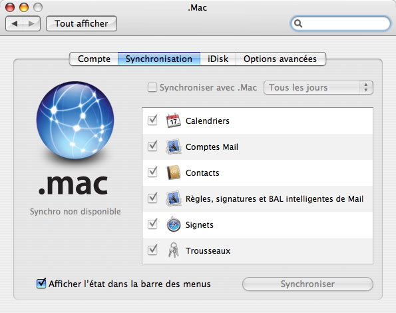396x313 pixels.
Task: Toggle Afficher l'état dans la barre des menus
Action: 41,283
